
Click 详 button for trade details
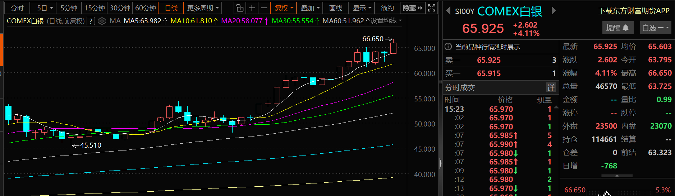coord(551,88)
